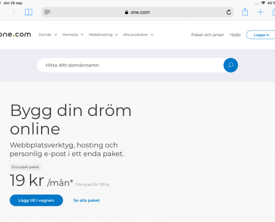Follow the Se alla paket link
Viewport: 275px width, 222px height.
87,200
